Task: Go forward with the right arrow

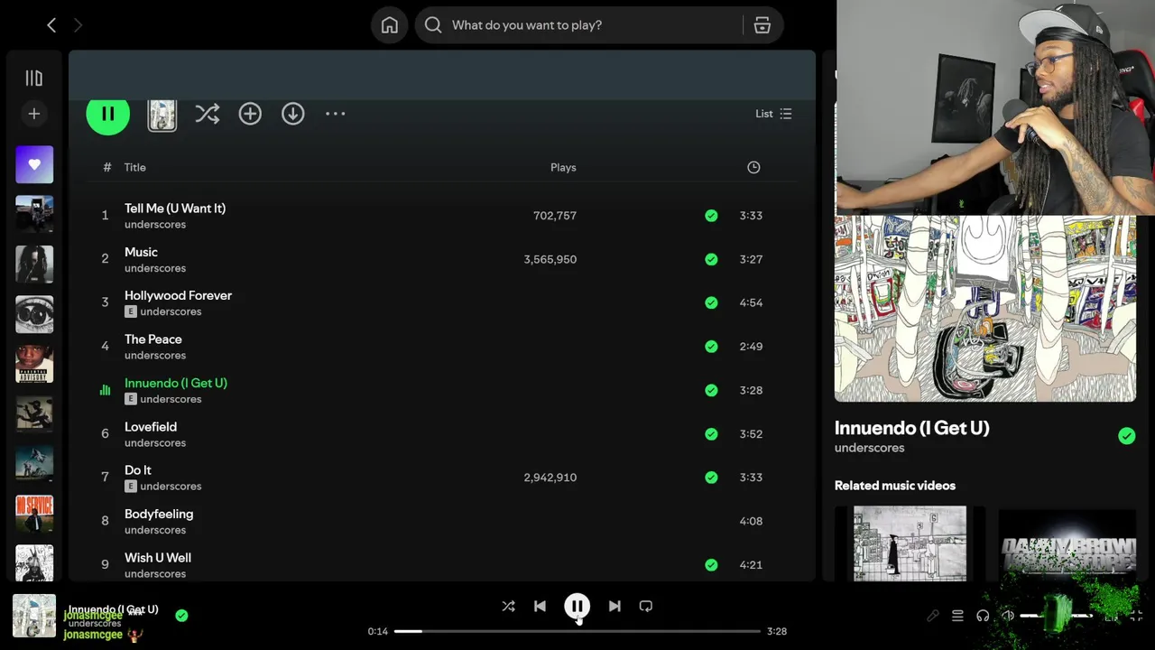Action: point(78,25)
